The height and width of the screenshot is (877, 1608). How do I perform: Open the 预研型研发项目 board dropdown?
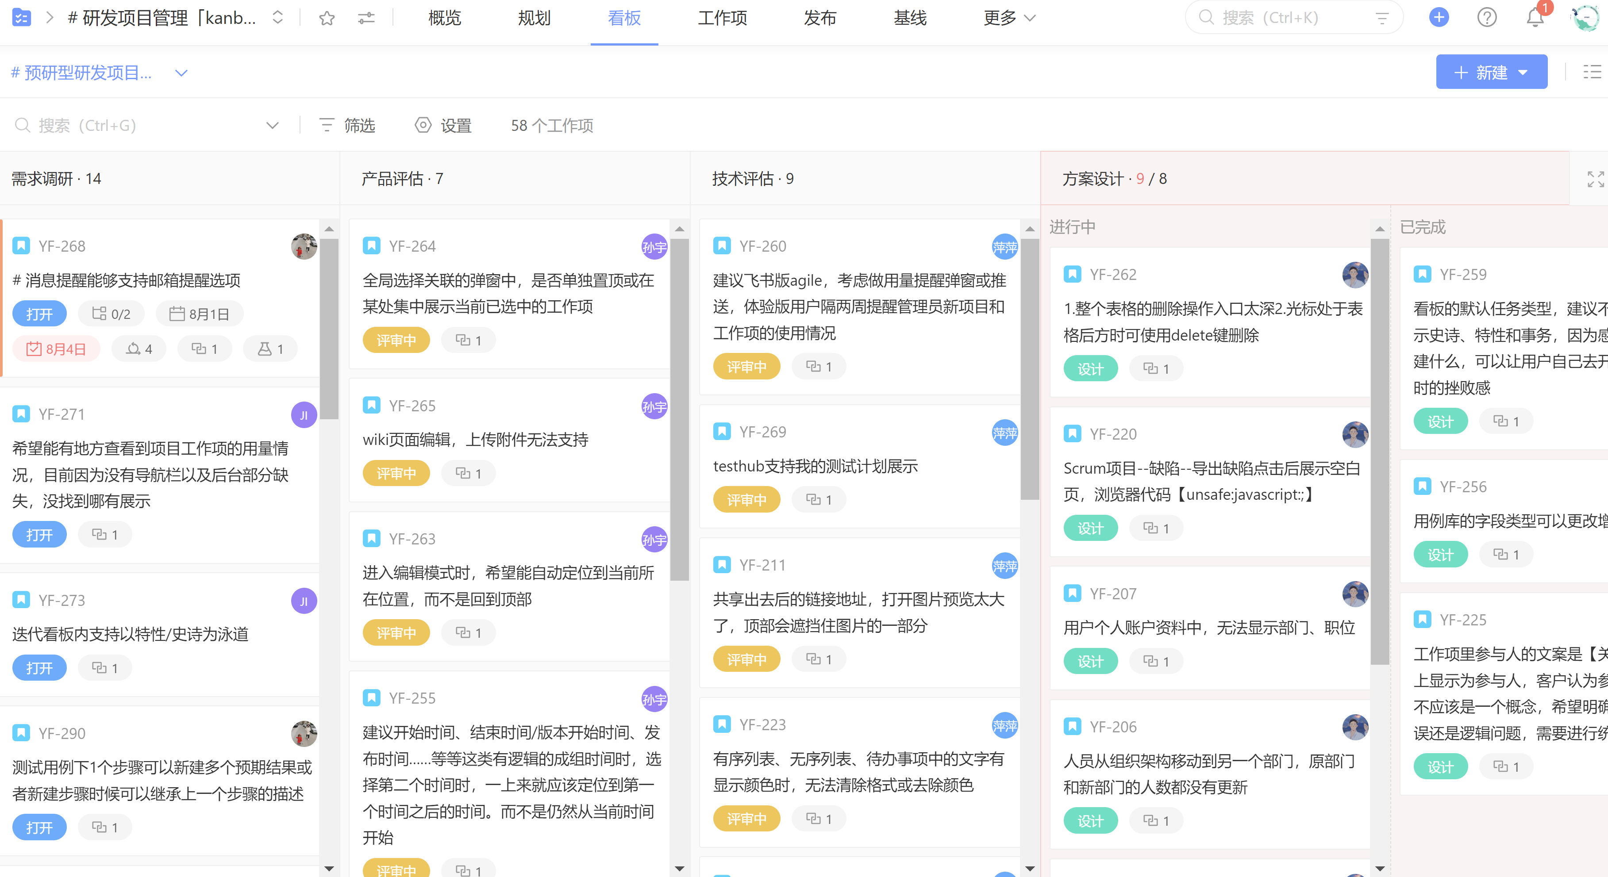point(181,73)
